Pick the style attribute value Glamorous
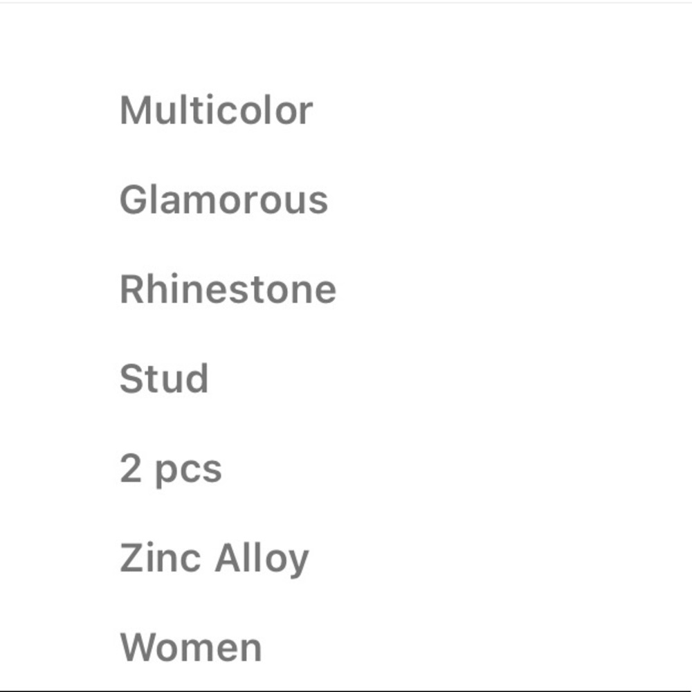The width and height of the screenshot is (692, 692). coord(224,200)
